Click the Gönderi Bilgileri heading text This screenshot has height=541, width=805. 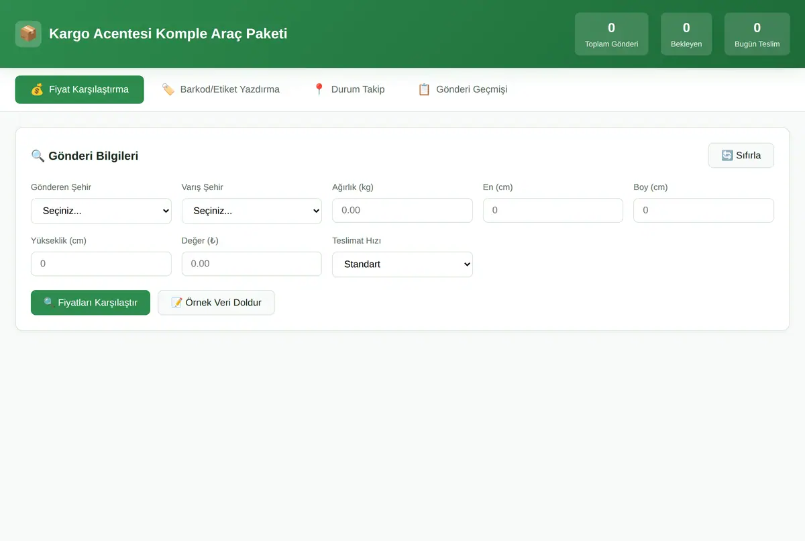coord(93,156)
